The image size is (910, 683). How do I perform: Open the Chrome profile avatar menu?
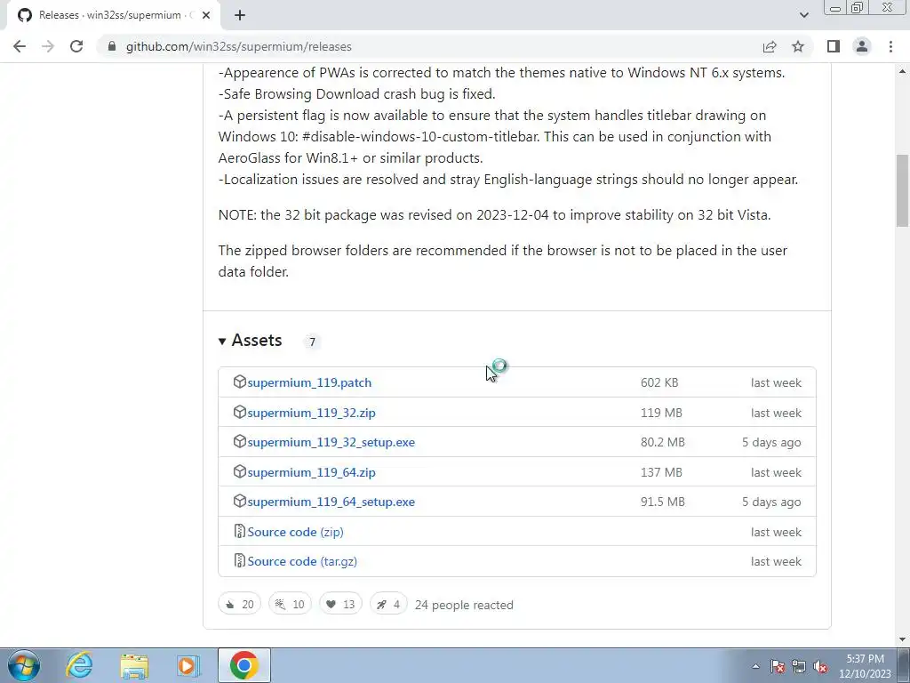click(862, 46)
